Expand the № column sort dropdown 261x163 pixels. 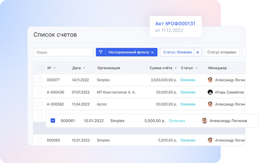[x=54, y=68]
